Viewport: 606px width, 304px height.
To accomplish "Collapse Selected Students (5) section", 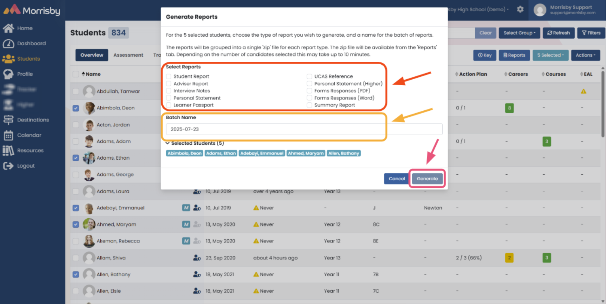I will point(195,143).
